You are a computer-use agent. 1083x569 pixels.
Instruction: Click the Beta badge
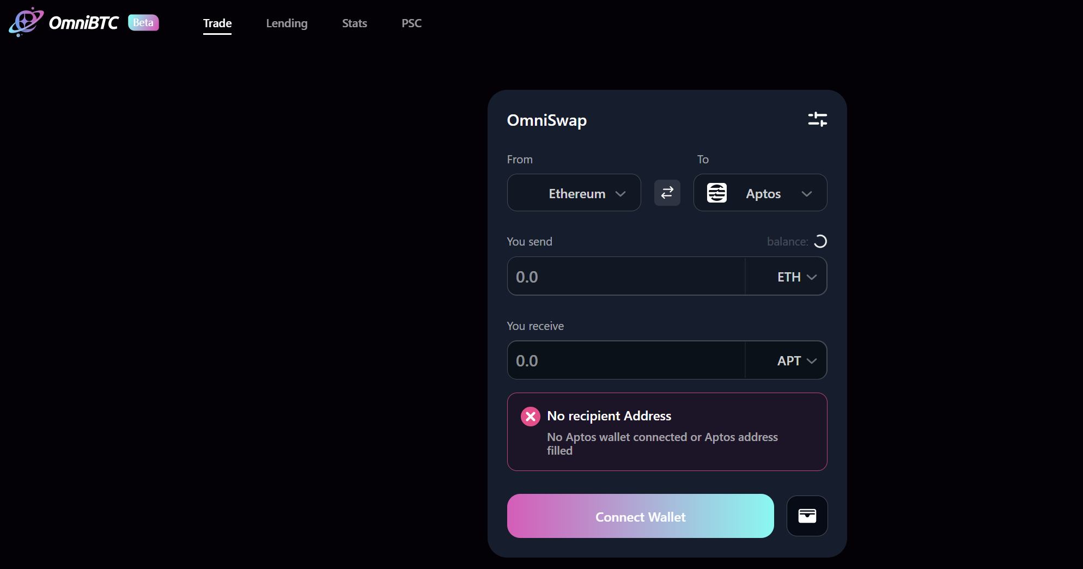143,22
